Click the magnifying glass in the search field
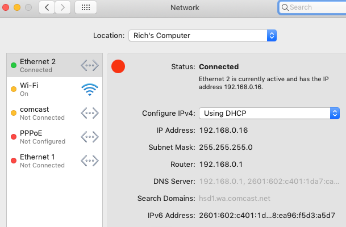346x227 pixels. point(285,7)
